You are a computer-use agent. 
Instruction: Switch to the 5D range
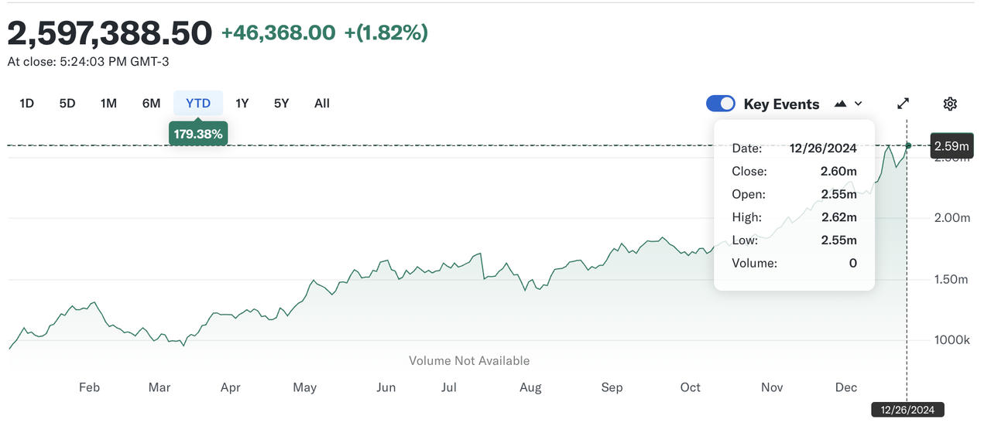click(x=67, y=103)
